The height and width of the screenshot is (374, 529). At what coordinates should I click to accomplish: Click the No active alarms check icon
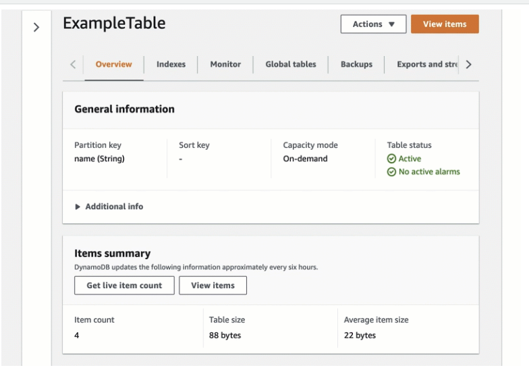tap(391, 172)
